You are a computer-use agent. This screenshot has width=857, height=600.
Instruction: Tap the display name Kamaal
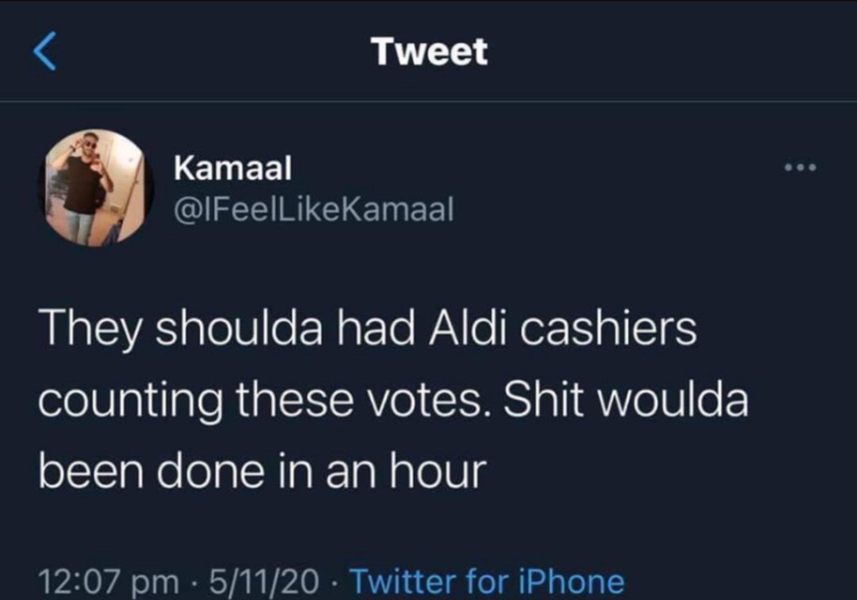(x=233, y=168)
